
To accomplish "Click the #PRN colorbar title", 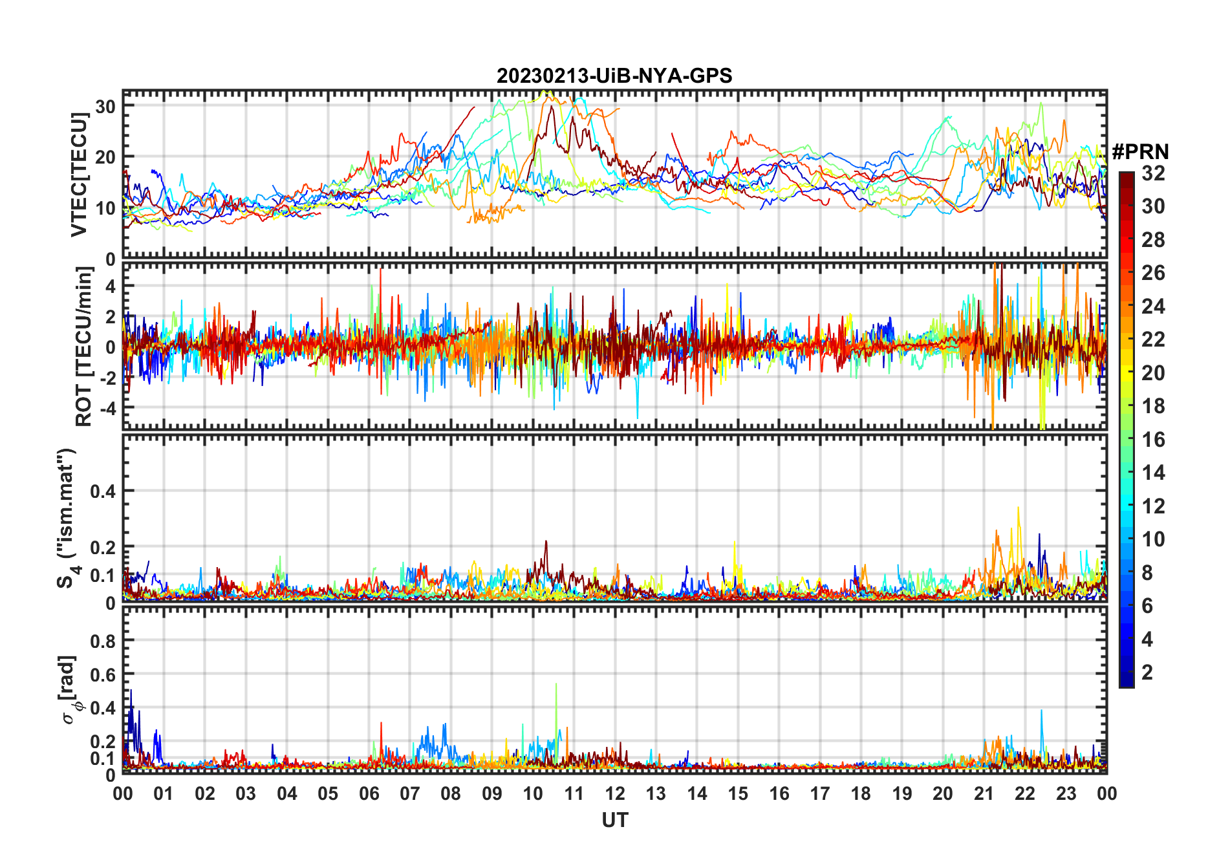I will tap(1140, 152).
